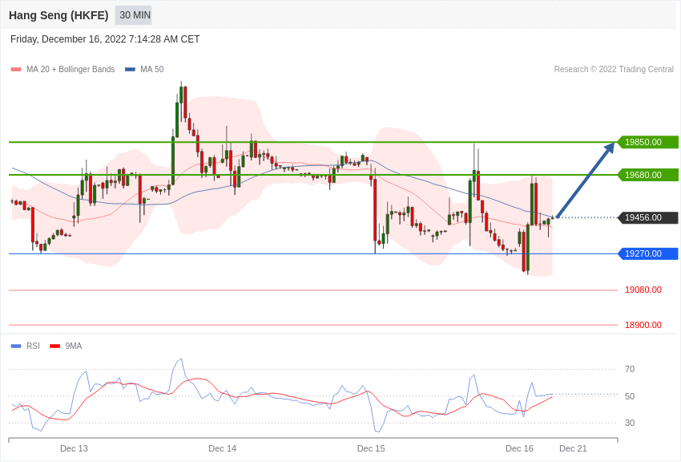Expand the Hang Seng symbol header
The width and height of the screenshot is (681, 462).
click(x=58, y=14)
